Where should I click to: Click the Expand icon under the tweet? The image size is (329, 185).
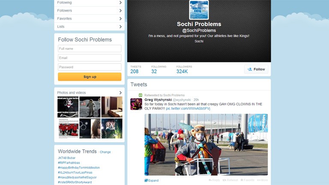pyautogui.click(x=146, y=180)
